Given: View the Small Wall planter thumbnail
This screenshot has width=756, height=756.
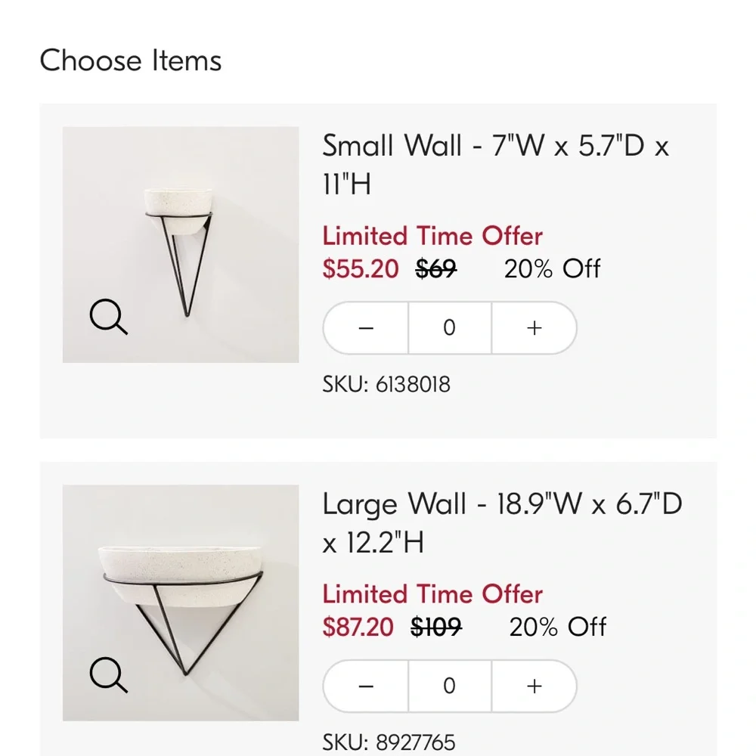Looking at the screenshot, I should coord(181,244).
